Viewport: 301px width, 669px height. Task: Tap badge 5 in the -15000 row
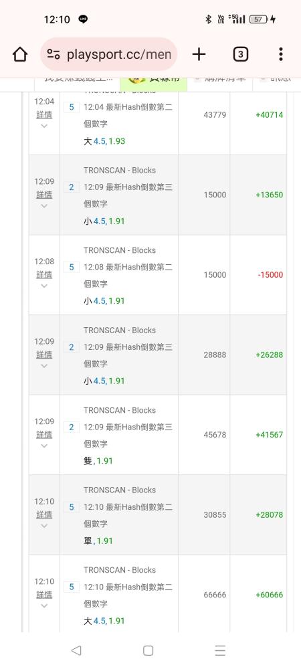click(71, 267)
